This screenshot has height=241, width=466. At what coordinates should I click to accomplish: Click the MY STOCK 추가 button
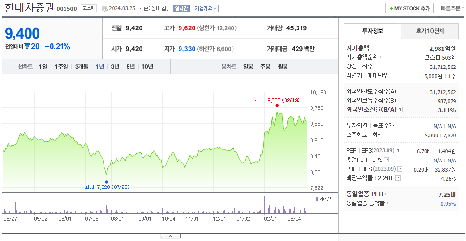pyautogui.click(x=410, y=8)
